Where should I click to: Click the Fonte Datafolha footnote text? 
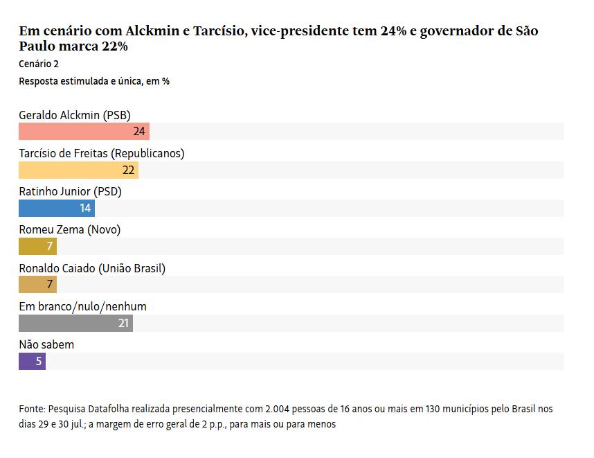(x=286, y=416)
